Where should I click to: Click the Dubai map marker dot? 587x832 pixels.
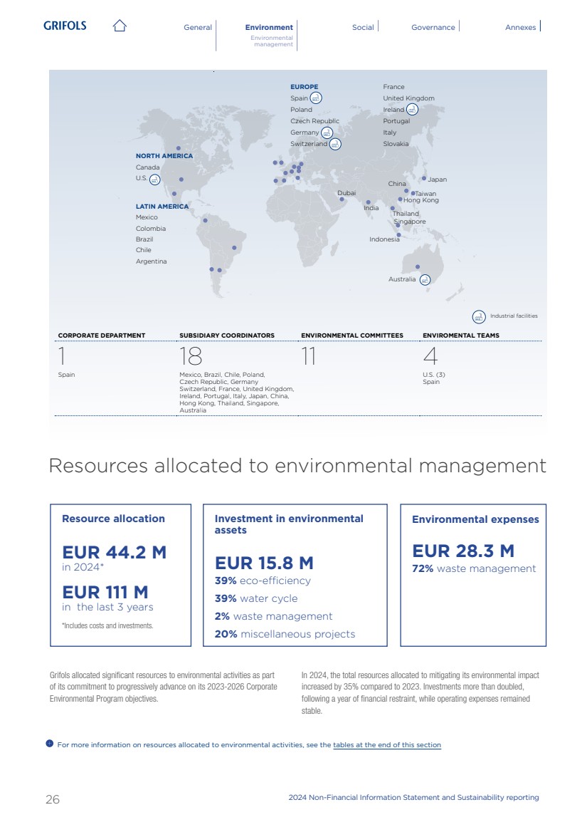[x=342, y=199]
